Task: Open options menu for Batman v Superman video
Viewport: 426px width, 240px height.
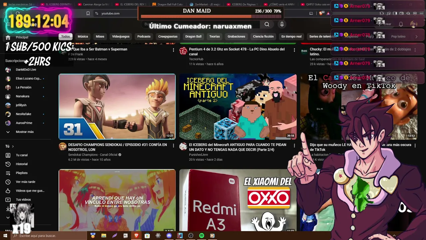Action: [173, 50]
